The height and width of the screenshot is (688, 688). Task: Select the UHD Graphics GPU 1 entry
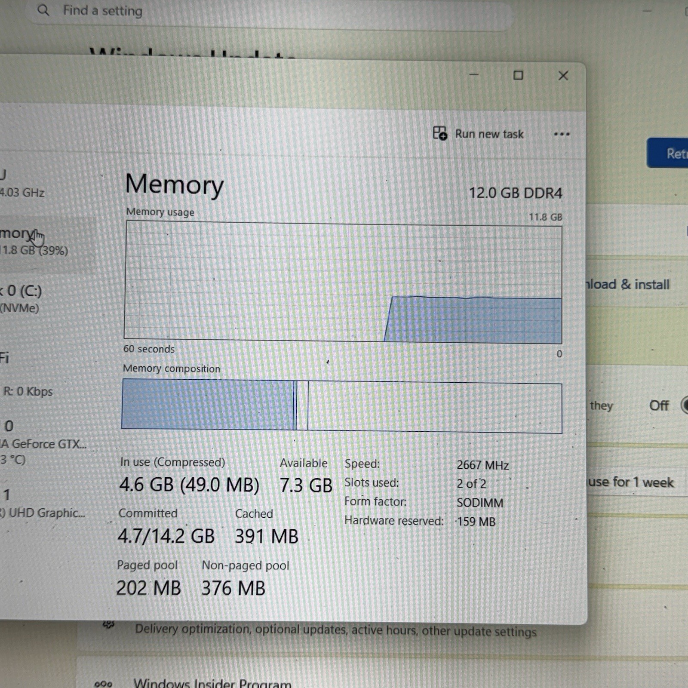[x=43, y=503]
